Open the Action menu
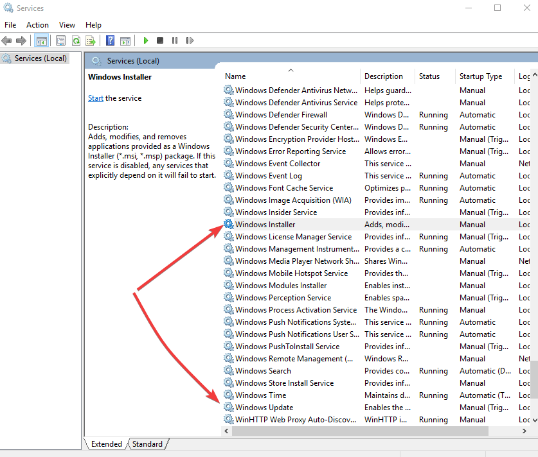This screenshot has width=538, height=457. [x=37, y=25]
